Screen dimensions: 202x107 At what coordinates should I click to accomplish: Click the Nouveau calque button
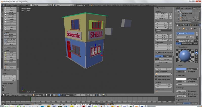(164, 62)
